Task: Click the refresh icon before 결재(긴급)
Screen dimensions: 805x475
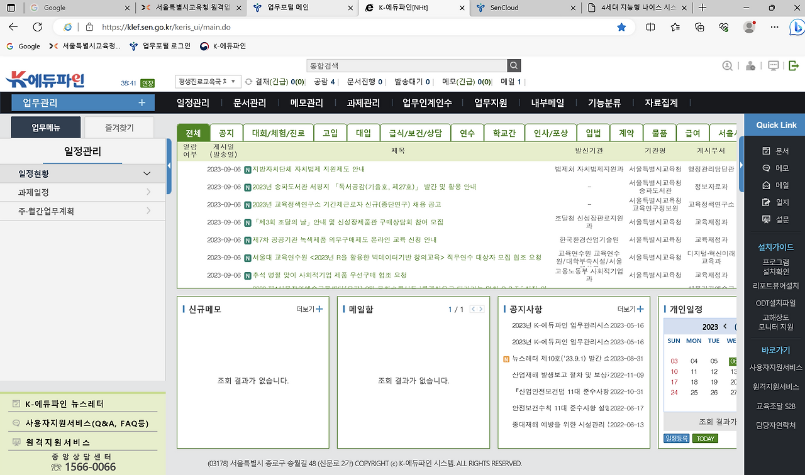Action: click(x=248, y=82)
